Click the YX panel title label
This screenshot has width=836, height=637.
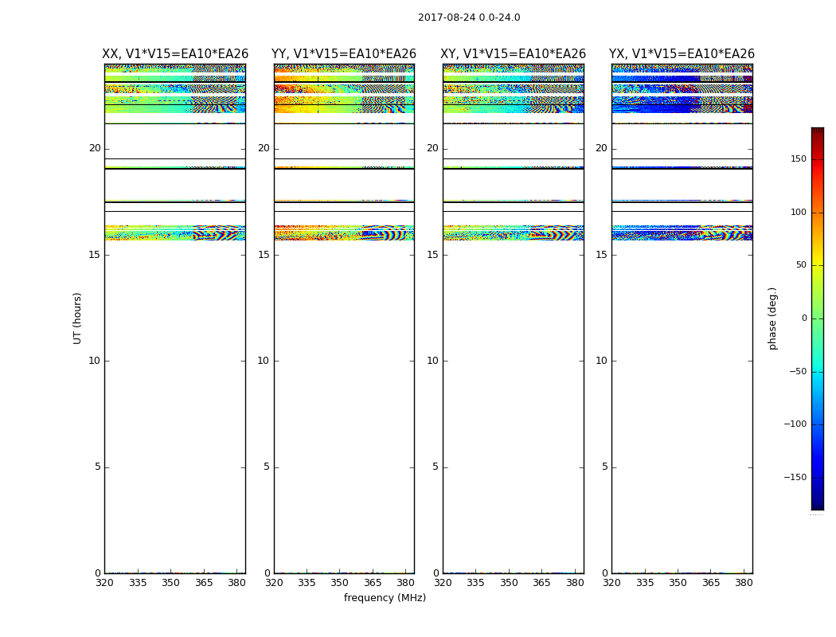(x=682, y=54)
